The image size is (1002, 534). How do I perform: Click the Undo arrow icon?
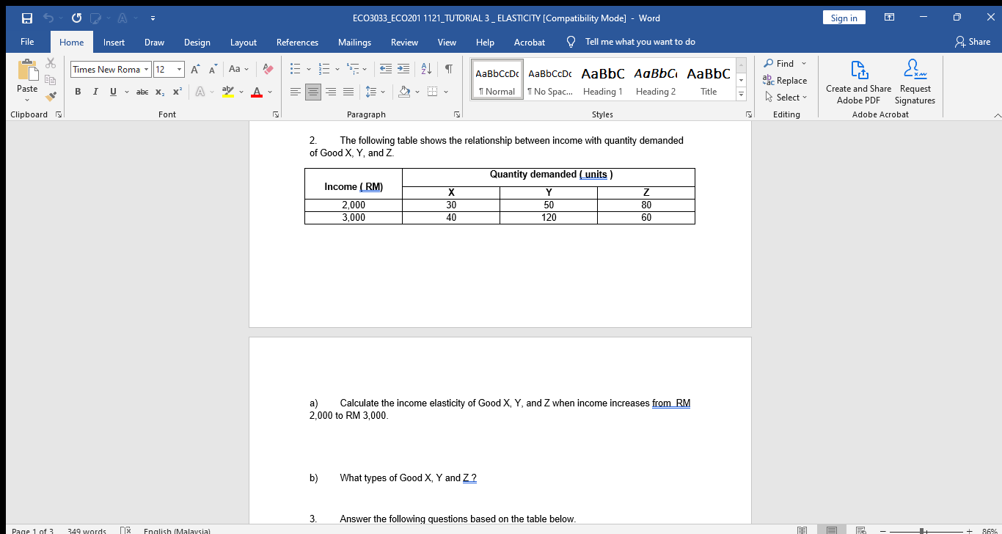49,18
